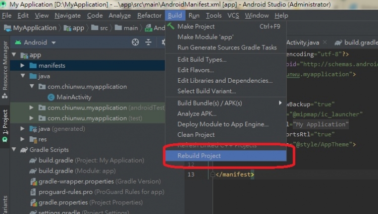Click the Android robot icon in panel header
Screen dimensions: 378x214
coord(18,42)
